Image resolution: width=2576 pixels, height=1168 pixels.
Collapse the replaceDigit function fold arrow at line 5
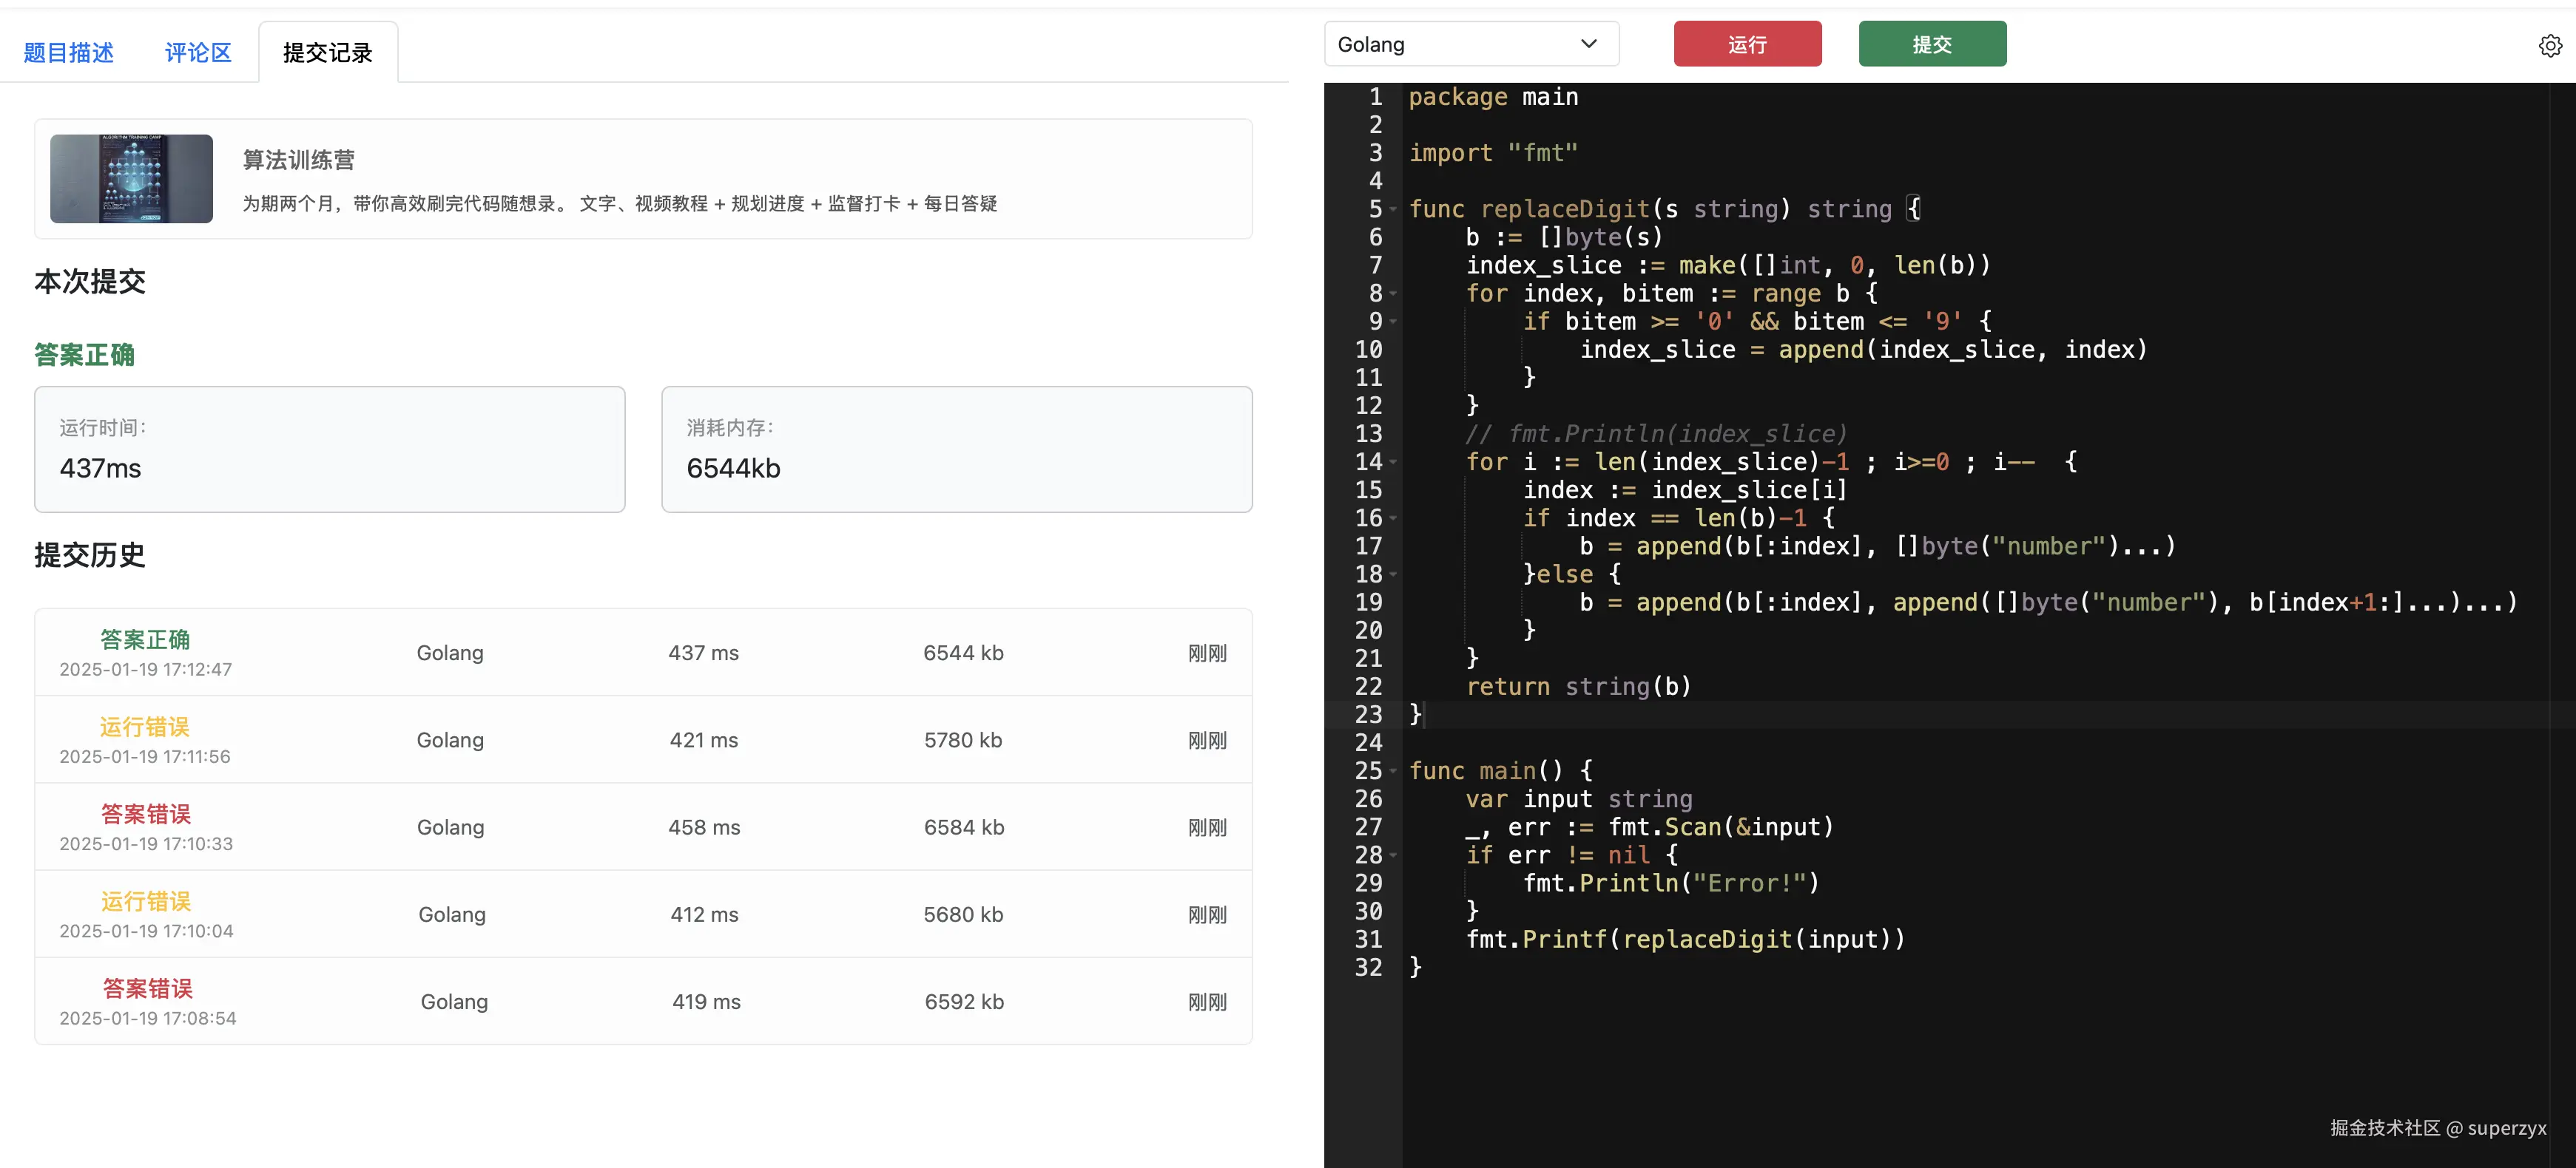point(1393,210)
